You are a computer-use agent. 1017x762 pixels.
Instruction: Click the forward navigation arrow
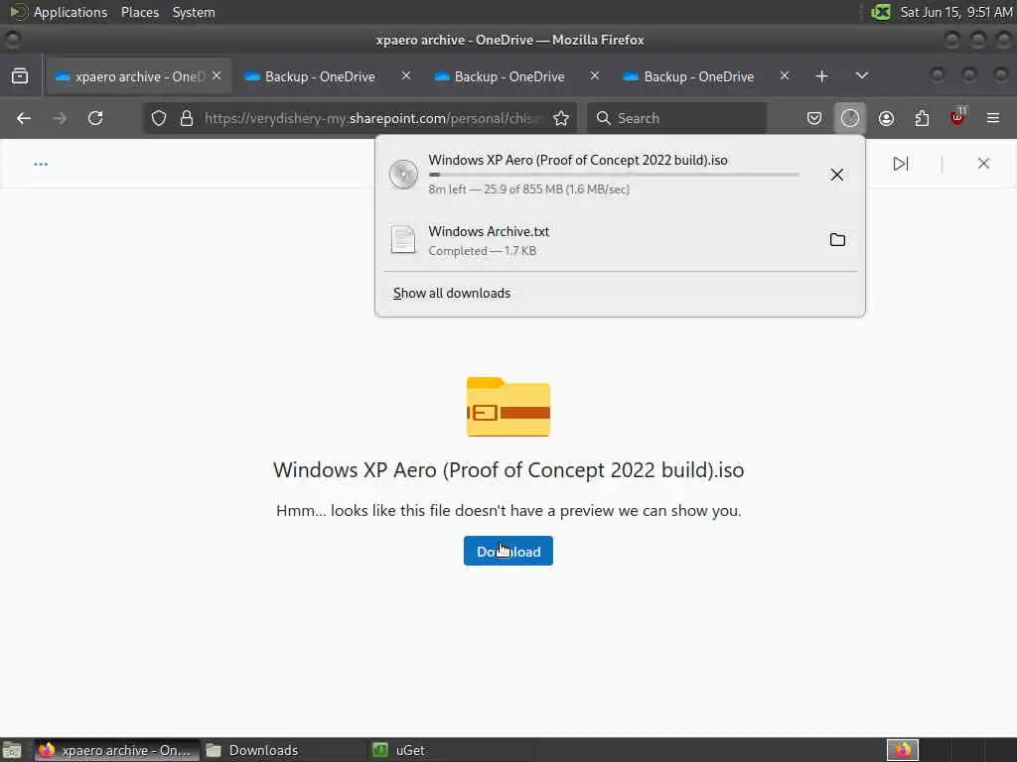(60, 118)
